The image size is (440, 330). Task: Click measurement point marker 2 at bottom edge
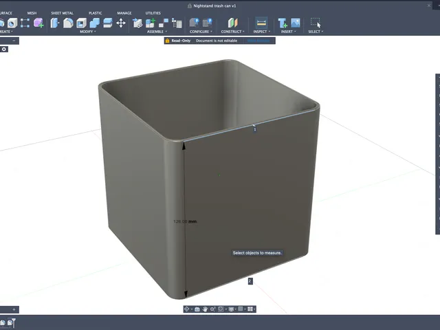pyautogui.click(x=250, y=281)
